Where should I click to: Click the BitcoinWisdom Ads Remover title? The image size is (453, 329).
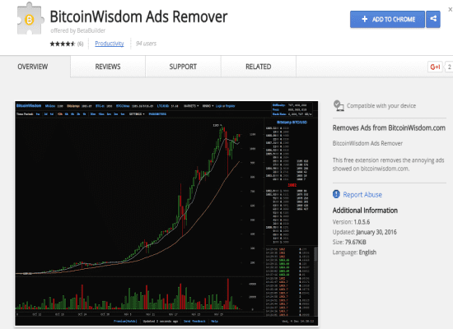[138, 16]
